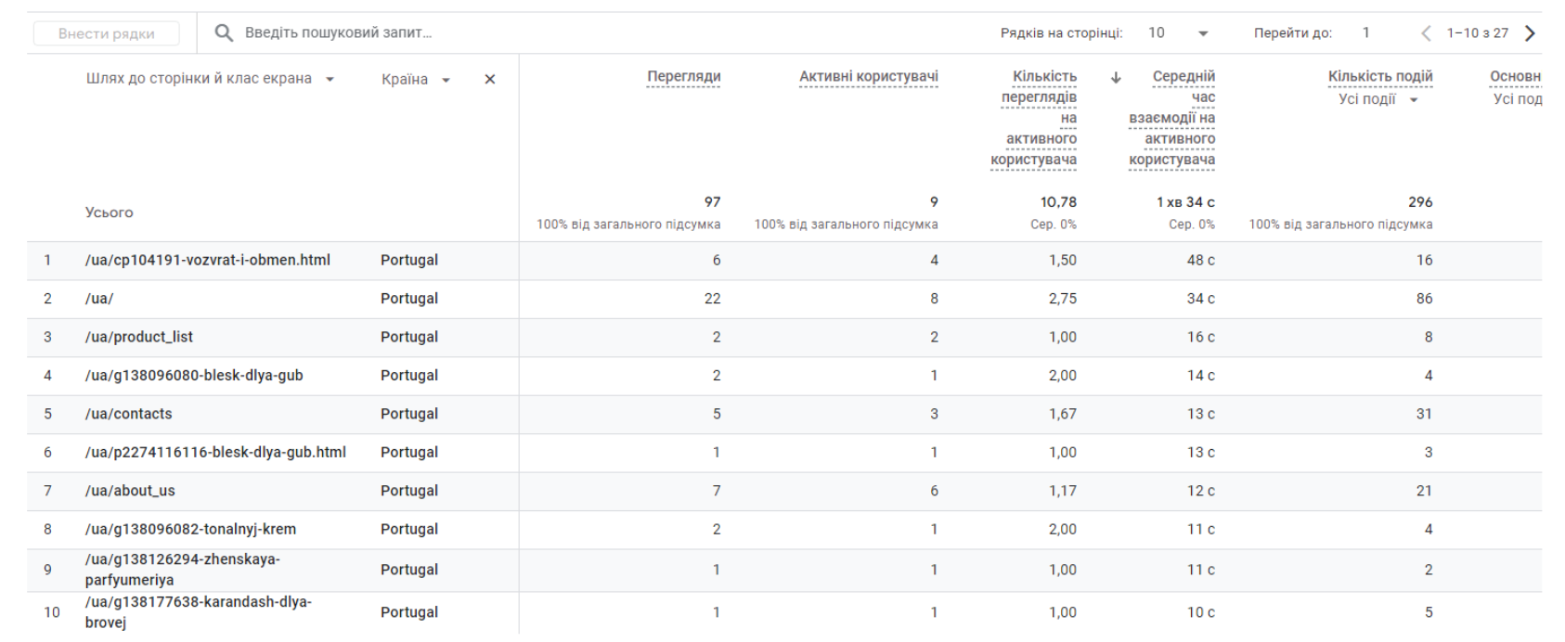Image resolution: width=1565 pixels, height=642 pixels.
Task: Select the /ua/about_us page path
Action: pyautogui.click(x=130, y=491)
